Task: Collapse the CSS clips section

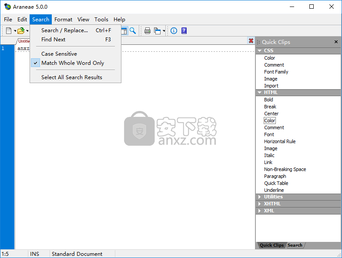Action: (x=260, y=50)
